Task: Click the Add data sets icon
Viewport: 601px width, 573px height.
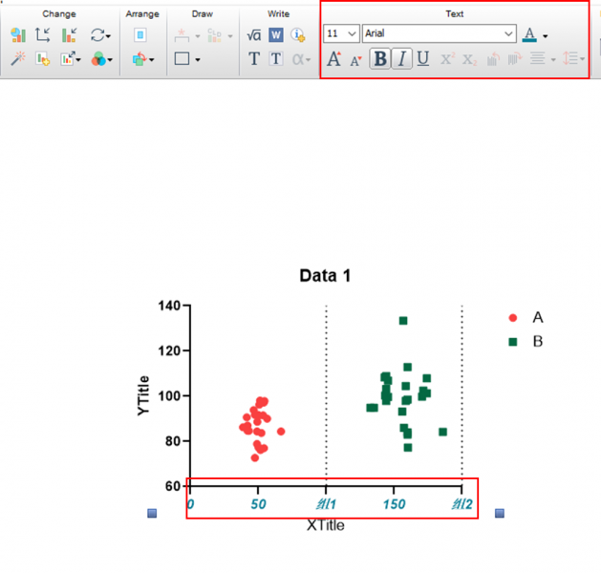Action: (x=43, y=59)
